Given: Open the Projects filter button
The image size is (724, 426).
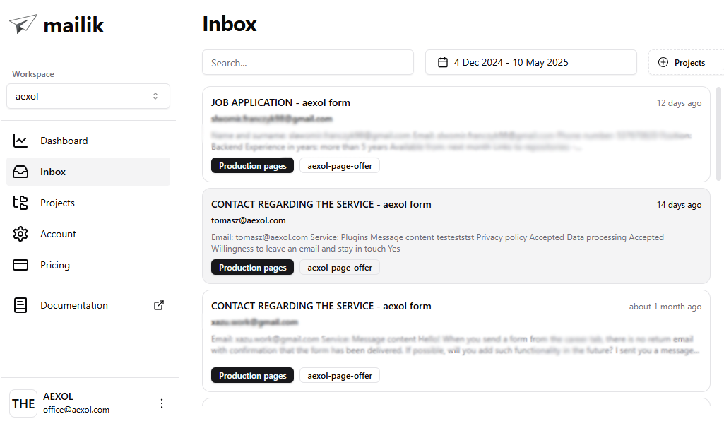Looking at the screenshot, I should (x=682, y=62).
